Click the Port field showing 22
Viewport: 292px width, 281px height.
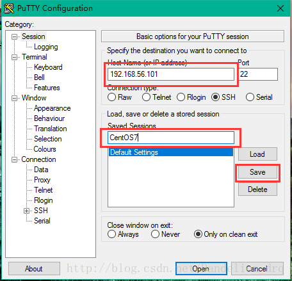coord(258,74)
